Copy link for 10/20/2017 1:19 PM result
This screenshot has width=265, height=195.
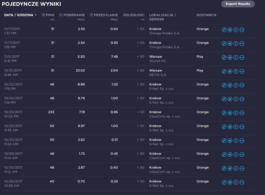[224, 85]
